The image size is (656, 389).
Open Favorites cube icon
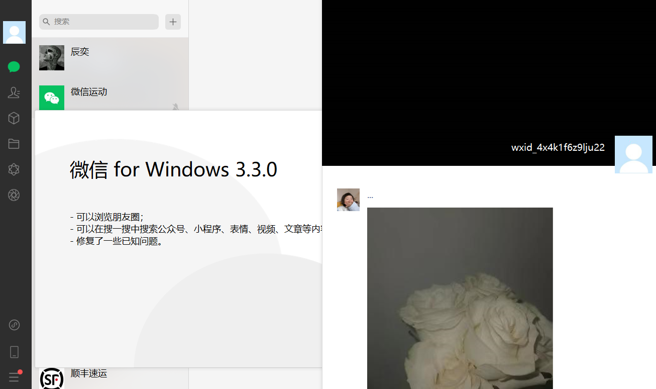tap(14, 118)
